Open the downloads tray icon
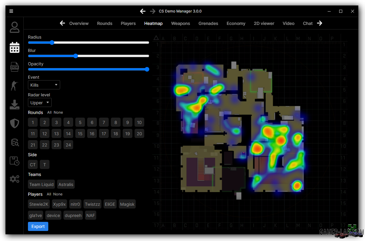Image resolution: width=365 pixels, height=241 pixels. tap(15, 105)
